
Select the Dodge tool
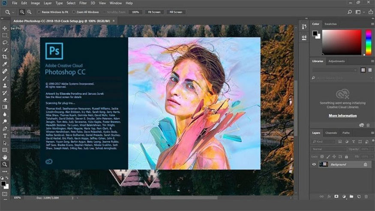pos(5,121)
